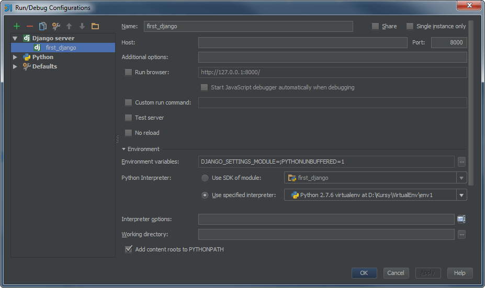Enable the Test server checkbox
Image resolution: width=485 pixels, height=288 pixels.
pos(128,118)
